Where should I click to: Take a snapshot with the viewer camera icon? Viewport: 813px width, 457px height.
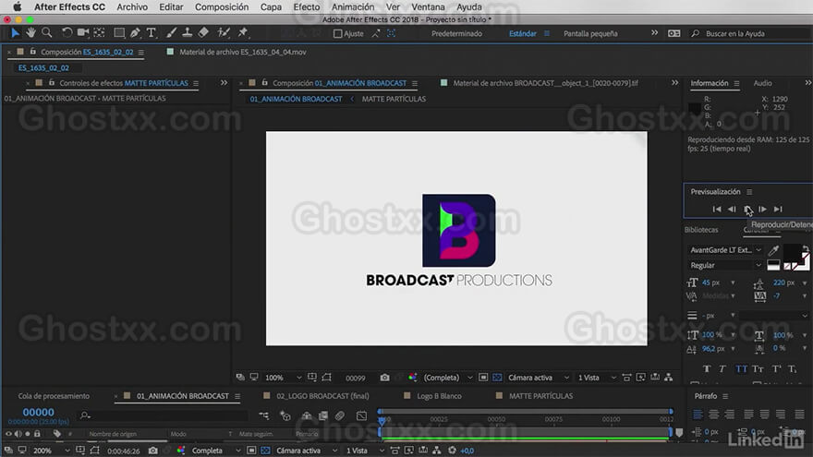(x=384, y=378)
